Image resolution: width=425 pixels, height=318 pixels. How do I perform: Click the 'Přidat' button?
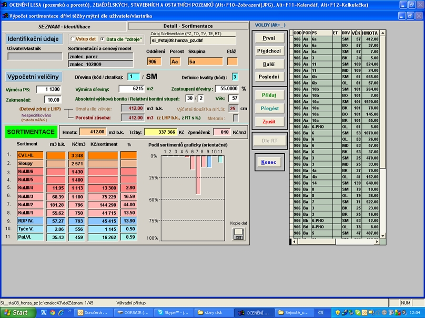269,95
